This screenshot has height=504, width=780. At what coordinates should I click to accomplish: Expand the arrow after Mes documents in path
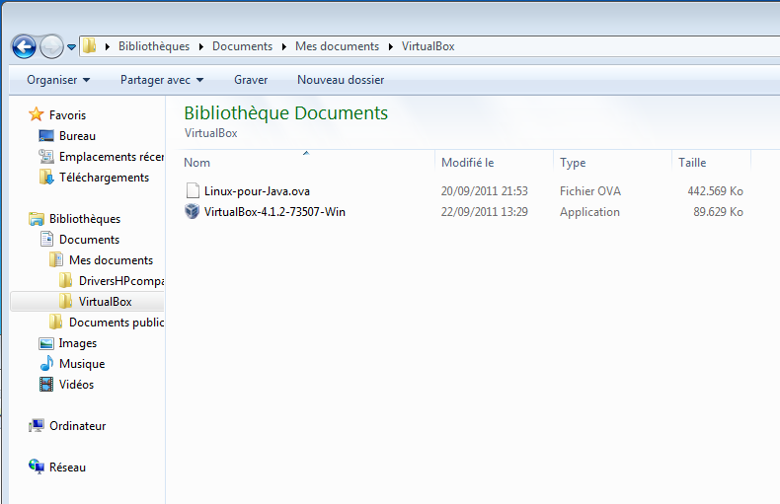pos(391,46)
